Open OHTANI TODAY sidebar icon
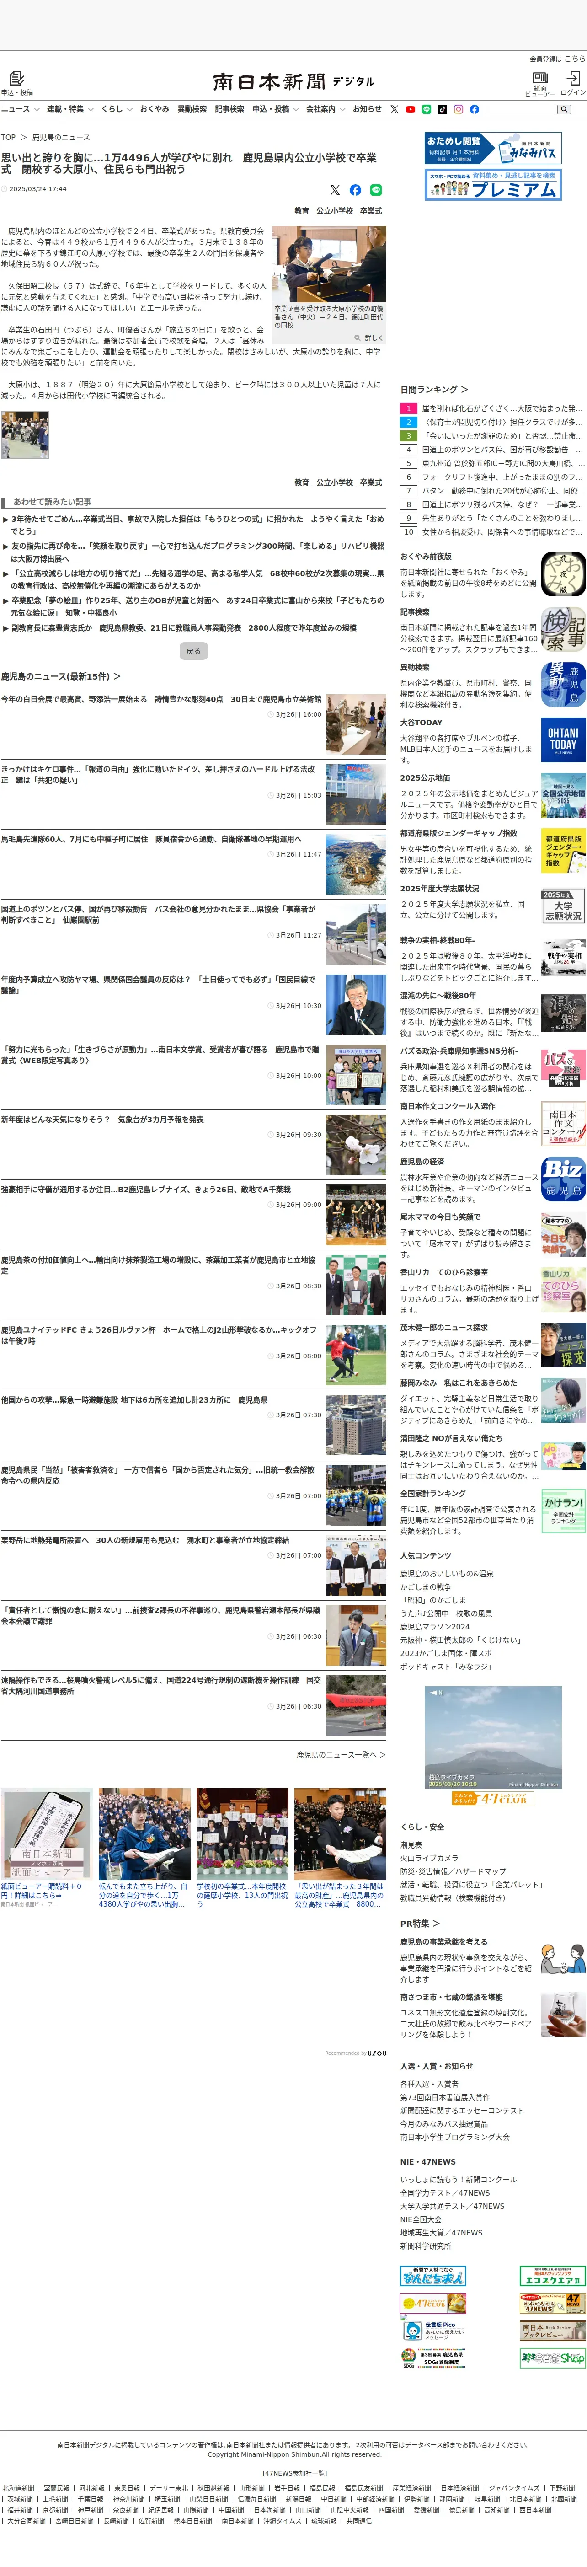Screen dimensions: 587x2567 click(x=563, y=740)
